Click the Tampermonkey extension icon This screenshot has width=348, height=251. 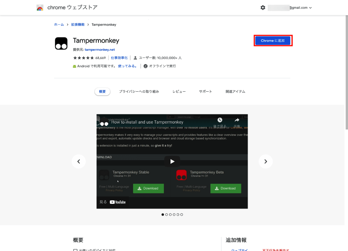click(61, 43)
